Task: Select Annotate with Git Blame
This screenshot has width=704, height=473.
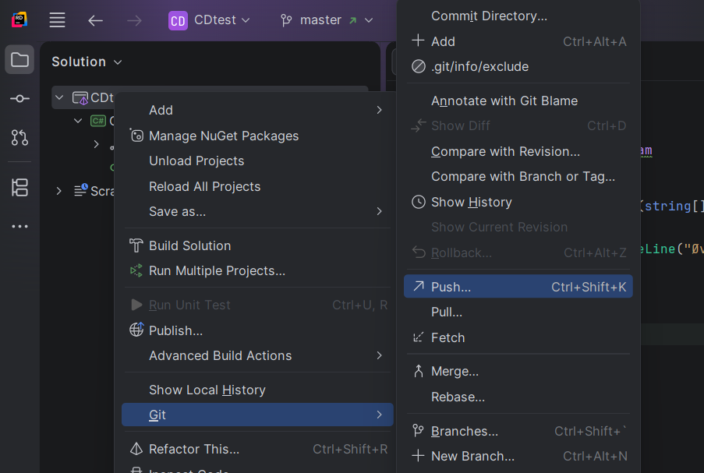Action: pyautogui.click(x=518, y=101)
